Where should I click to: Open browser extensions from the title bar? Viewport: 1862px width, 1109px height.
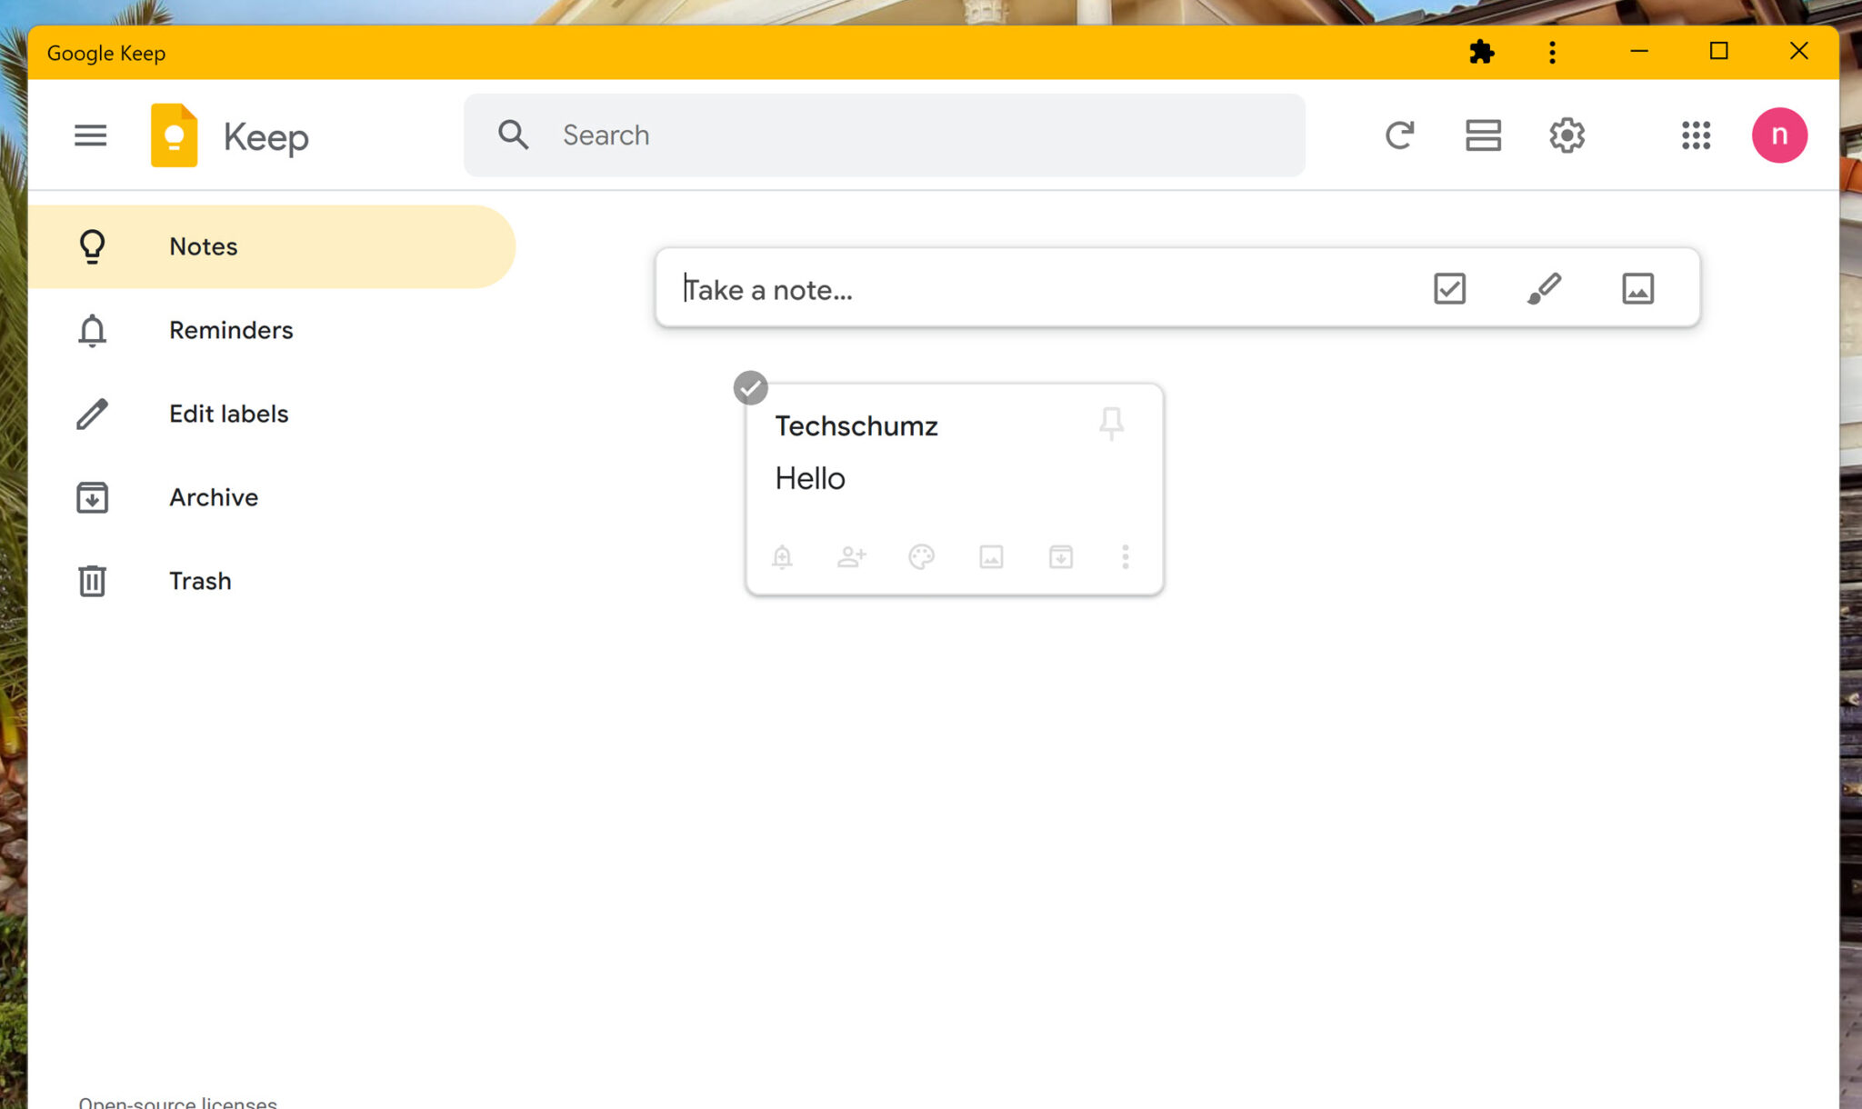point(1482,52)
